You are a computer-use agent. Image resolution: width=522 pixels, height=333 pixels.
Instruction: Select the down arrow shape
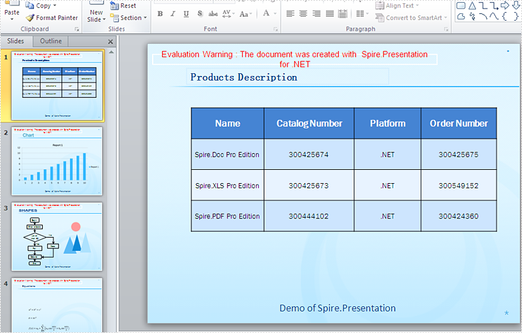(516, 5)
